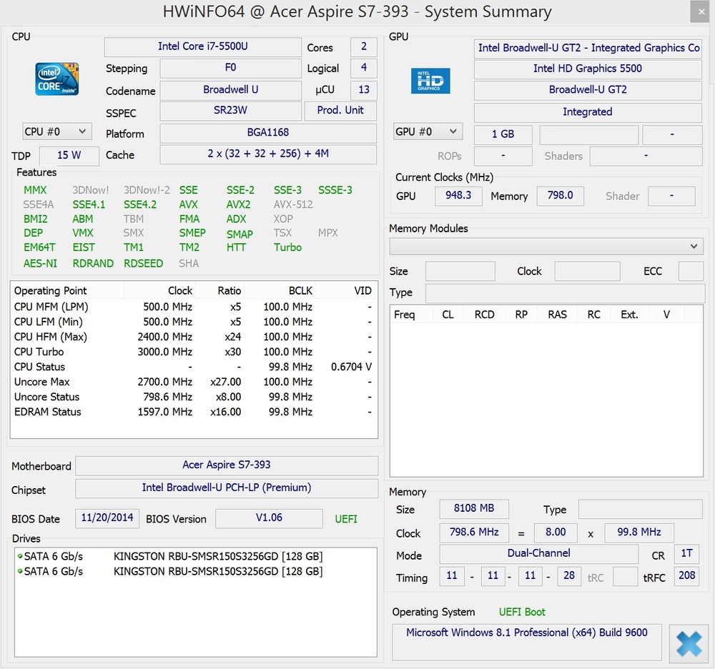The width and height of the screenshot is (715, 669).
Task: Click the Broadwell-U GT2 GPU codename field
Action: (588, 90)
